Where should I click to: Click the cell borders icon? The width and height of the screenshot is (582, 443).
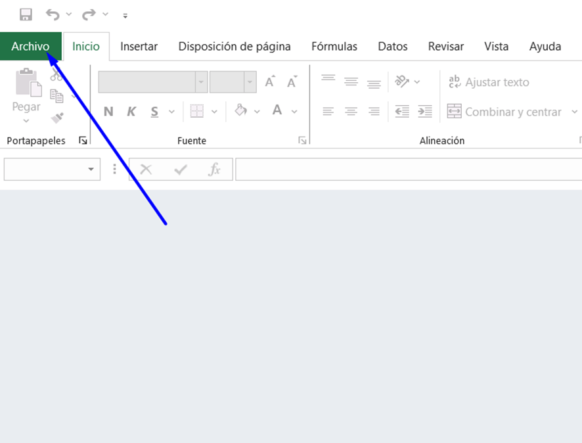click(196, 111)
